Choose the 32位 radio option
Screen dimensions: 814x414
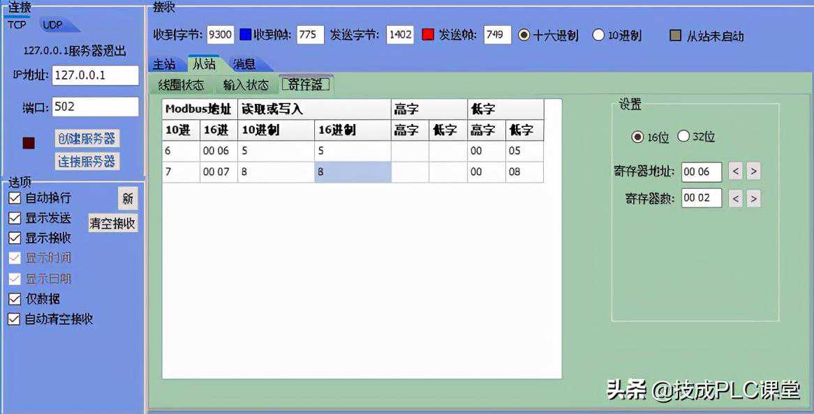[683, 137]
